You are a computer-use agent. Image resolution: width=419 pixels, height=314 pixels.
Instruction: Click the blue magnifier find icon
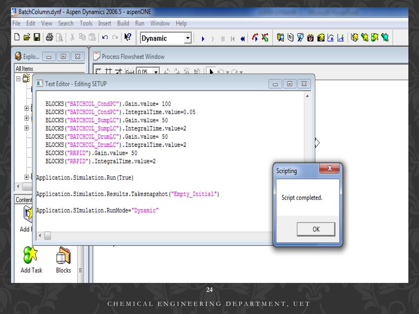pyautogui.click(x=300, y=37)
